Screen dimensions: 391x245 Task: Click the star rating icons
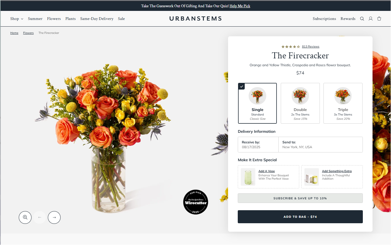click(291, 47)
